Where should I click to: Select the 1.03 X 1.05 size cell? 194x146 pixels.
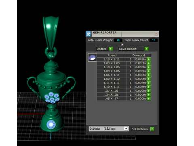tap(112, 63)
